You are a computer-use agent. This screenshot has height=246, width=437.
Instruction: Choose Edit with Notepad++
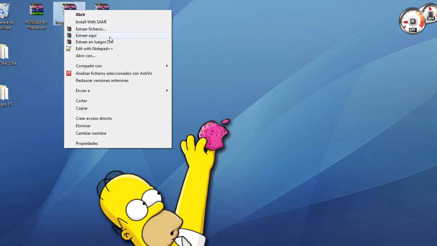[118, 49]
